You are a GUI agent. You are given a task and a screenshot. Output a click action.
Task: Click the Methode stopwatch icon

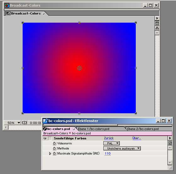(54, 149)
